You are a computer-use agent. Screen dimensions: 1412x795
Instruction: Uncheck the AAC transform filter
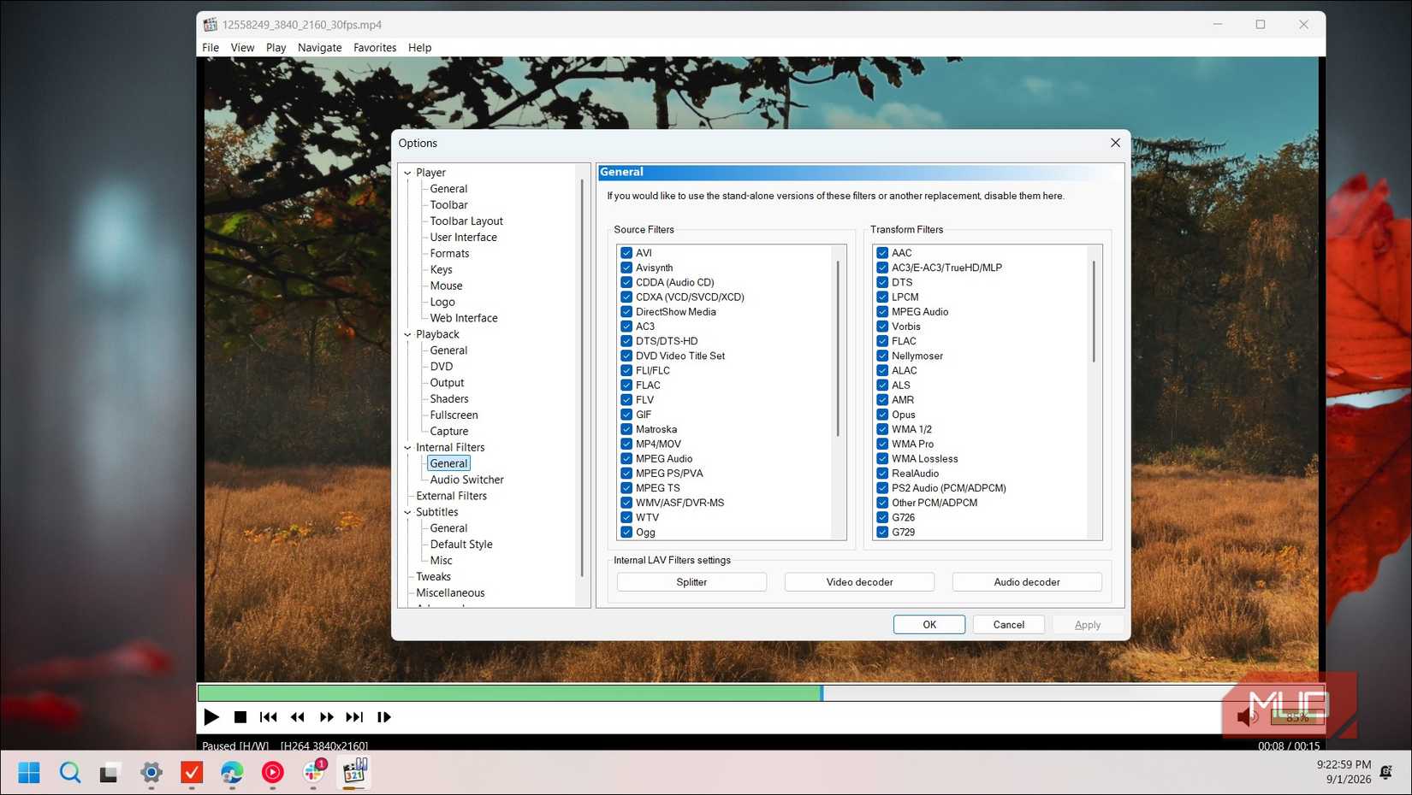pos(882,253)
